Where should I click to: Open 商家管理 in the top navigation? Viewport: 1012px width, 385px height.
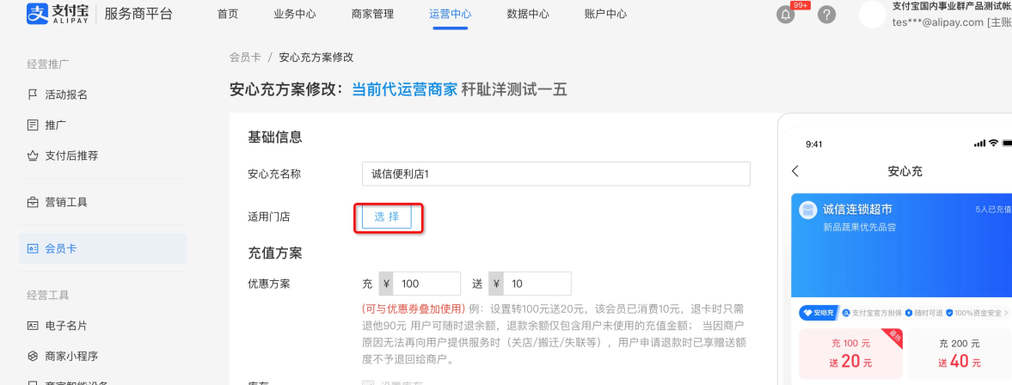point(372,15)
